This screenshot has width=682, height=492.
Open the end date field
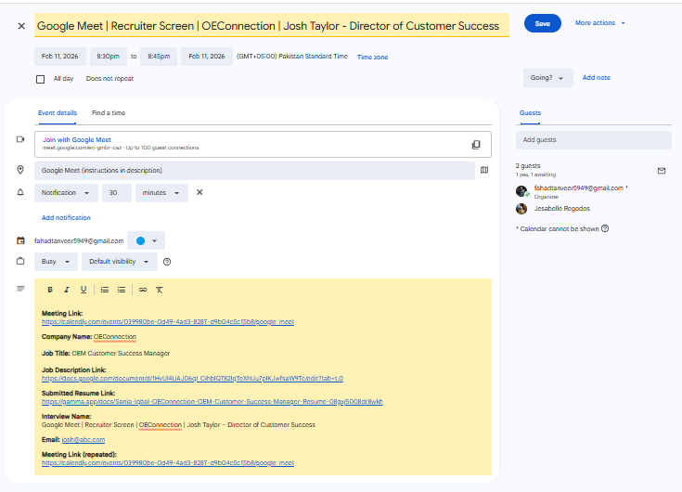pyautogui.click(x=207, y=57)
